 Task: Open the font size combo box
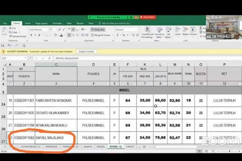click(53, 30)
